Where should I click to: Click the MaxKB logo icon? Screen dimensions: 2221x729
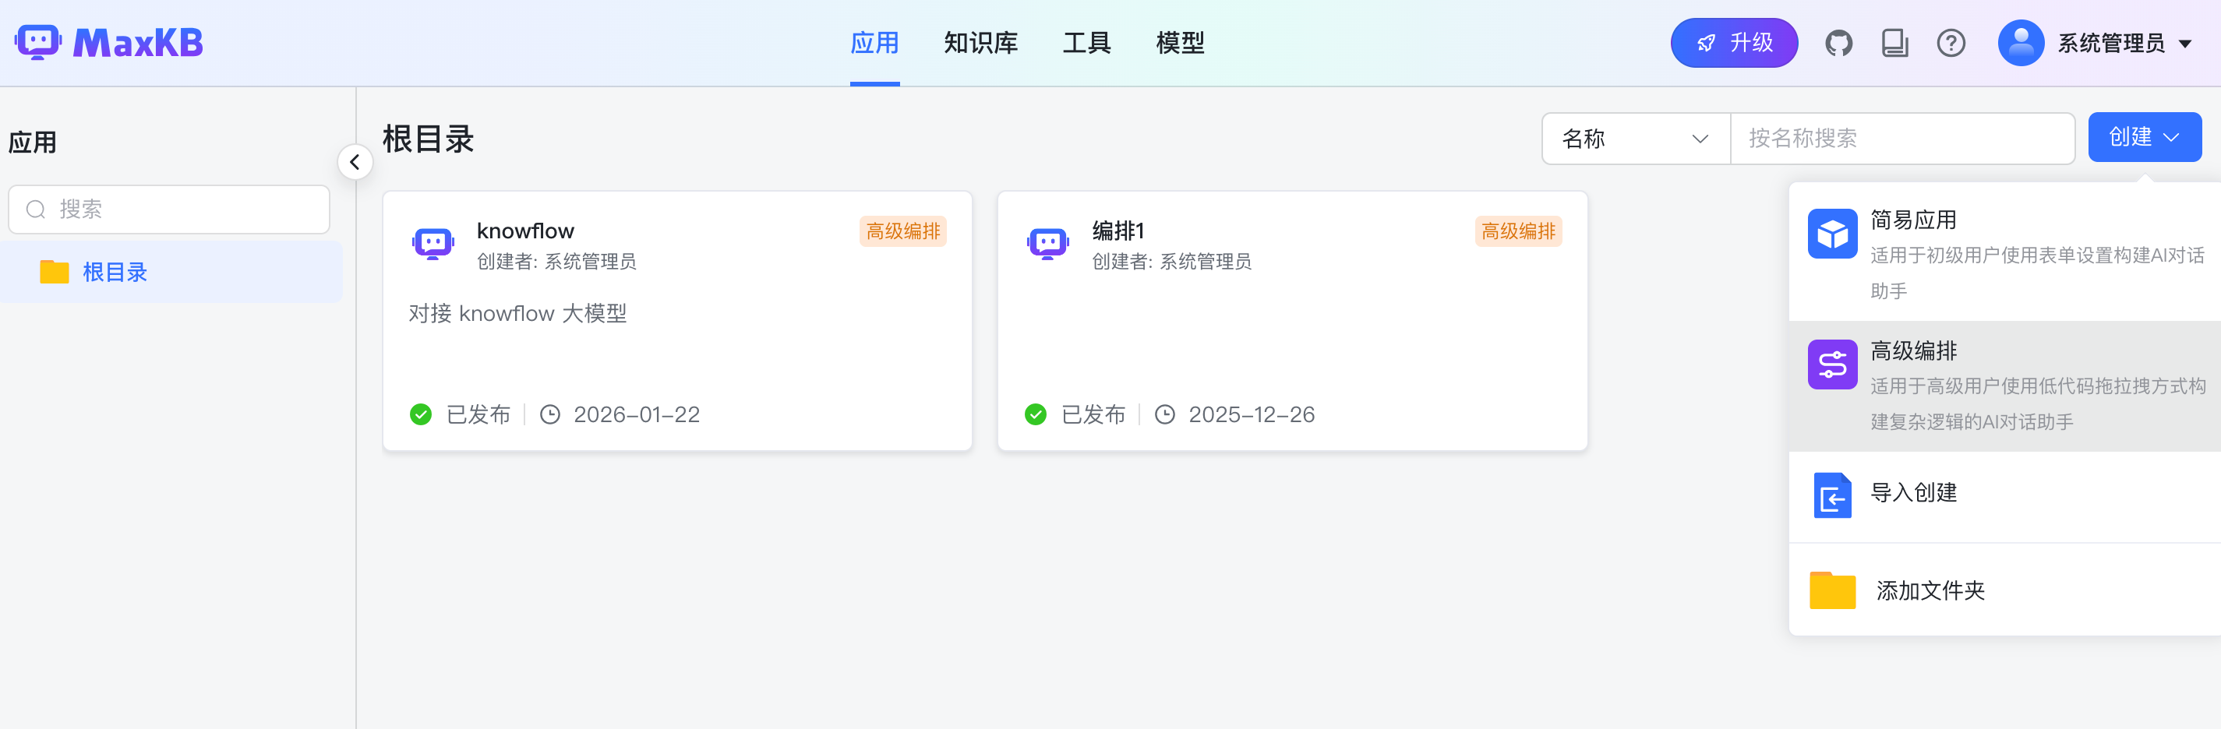click(x=40, y=41)
